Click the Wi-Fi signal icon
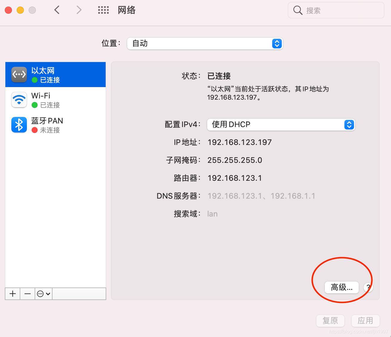Viewport: 391px width, 337px height. pyautogui.click(x=19, y=100)
